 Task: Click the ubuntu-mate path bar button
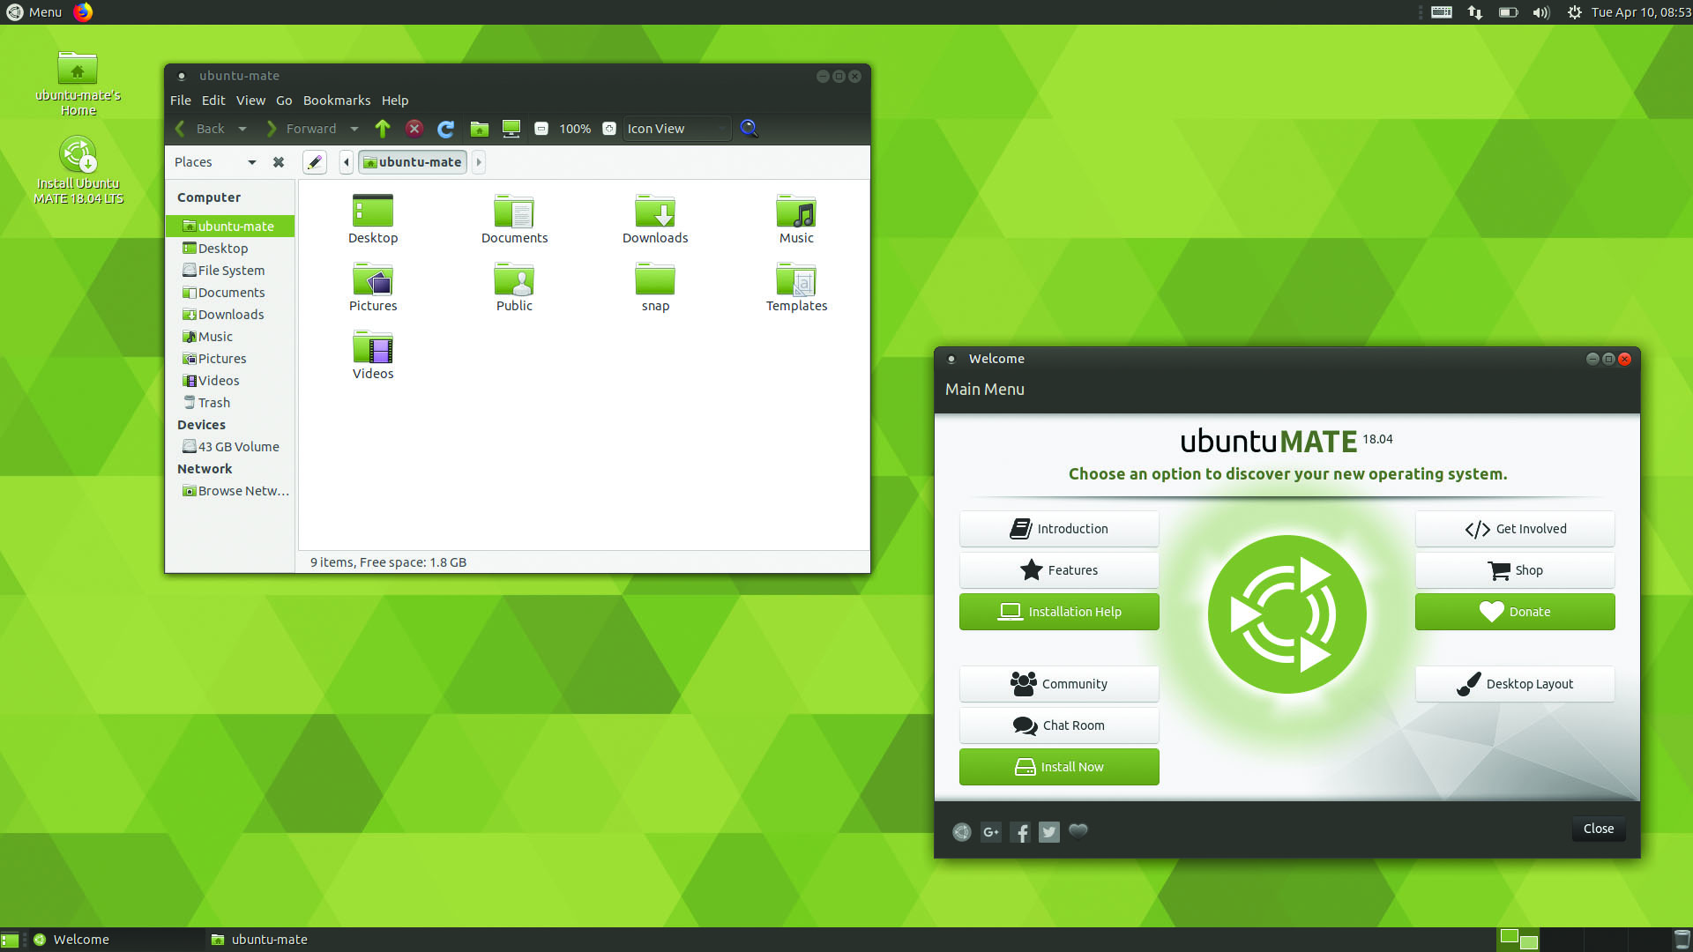click(x=413, y=162)
